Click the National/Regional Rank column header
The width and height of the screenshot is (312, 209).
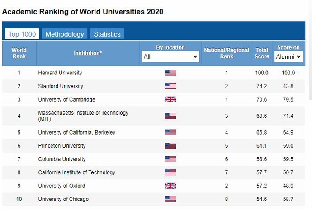pyautogui.click(x=227, y=53)
